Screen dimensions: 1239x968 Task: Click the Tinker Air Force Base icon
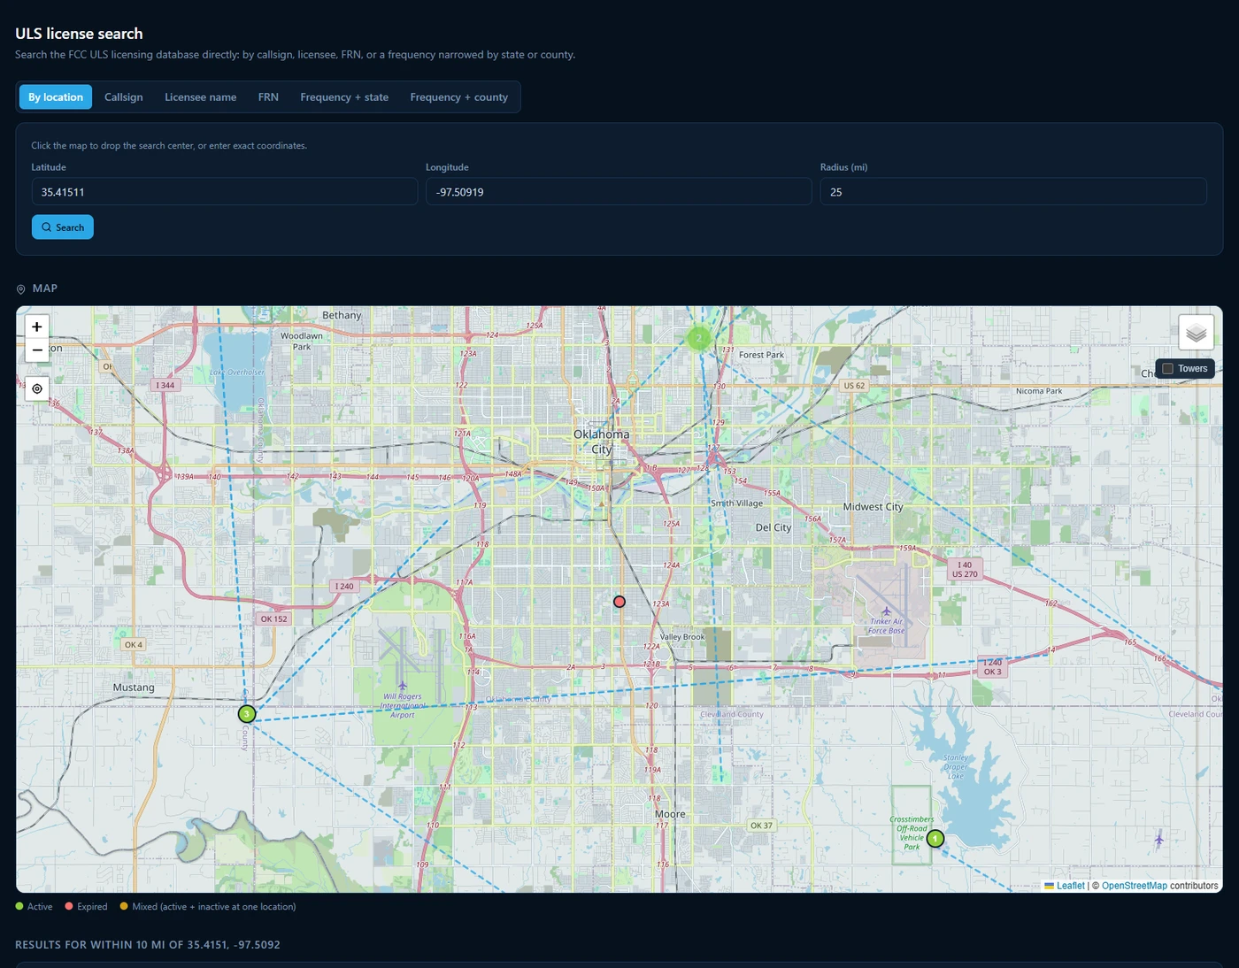886,611
